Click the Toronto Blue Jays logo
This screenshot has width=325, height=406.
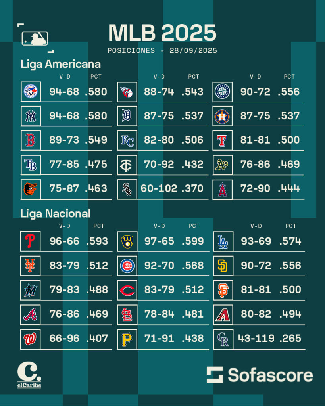(31, 92)
